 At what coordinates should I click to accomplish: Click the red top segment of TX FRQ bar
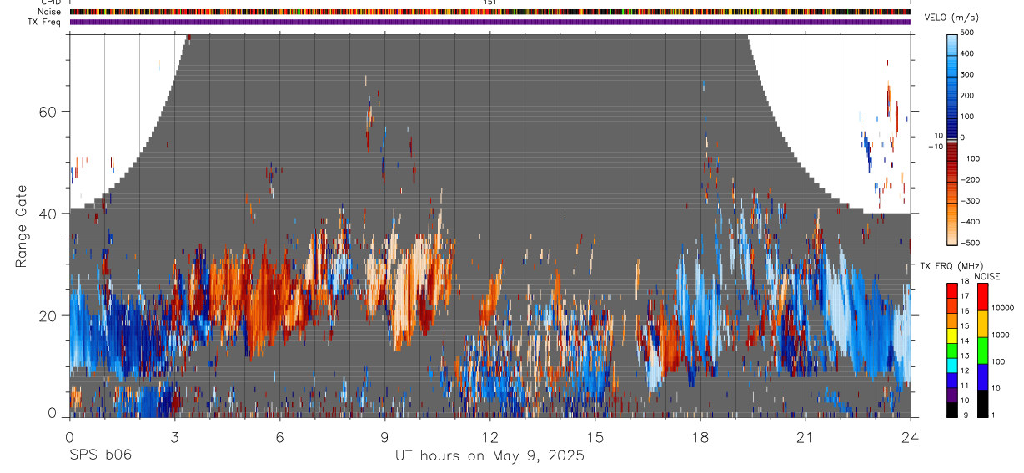coord(952,291)
